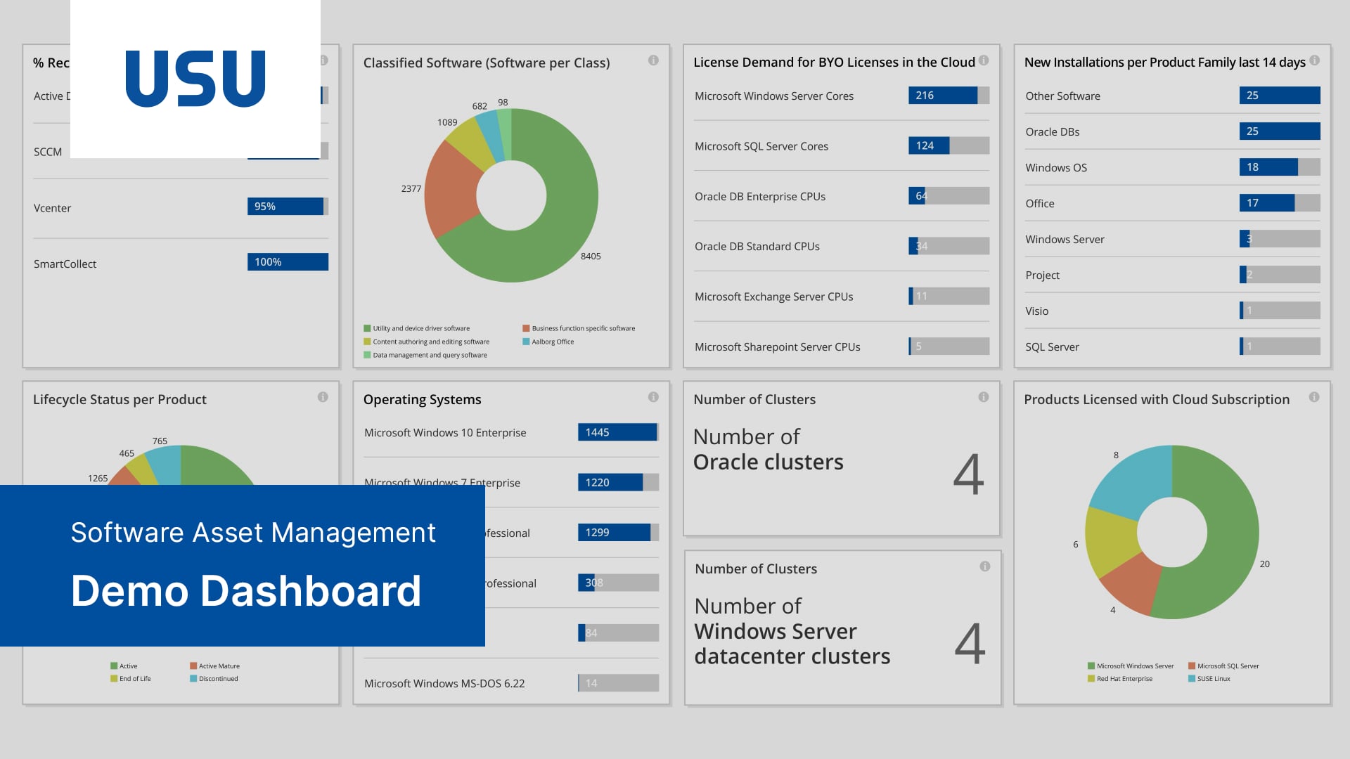
Task: Open info for New Installations per Product Family
Action: tap(1313, 60)
